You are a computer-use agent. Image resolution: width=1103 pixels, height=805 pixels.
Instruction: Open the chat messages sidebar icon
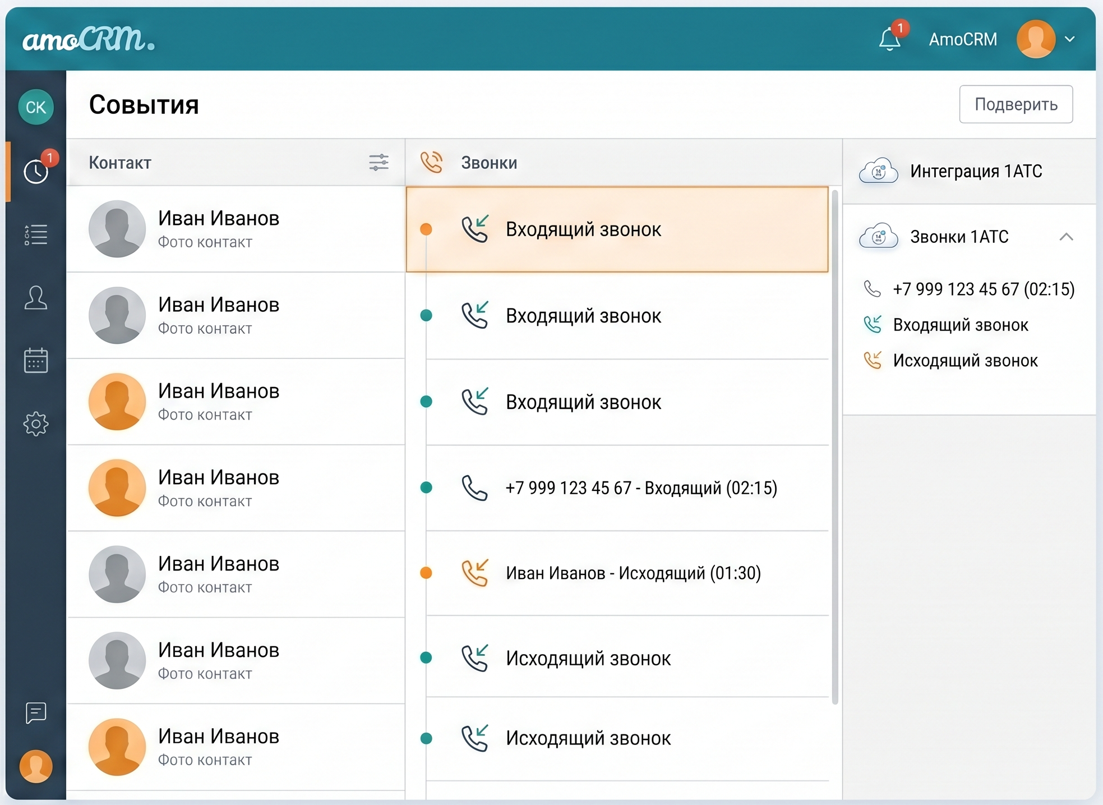click(x=36, y=713)
